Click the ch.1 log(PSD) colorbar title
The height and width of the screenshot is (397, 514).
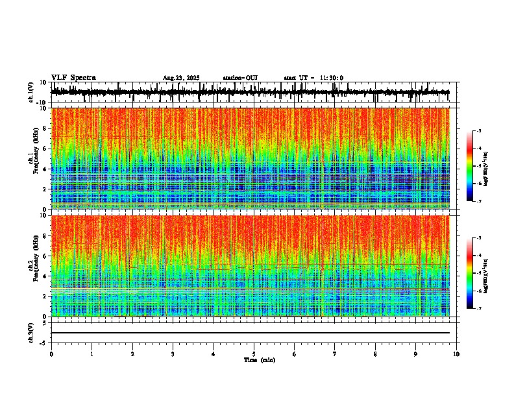click(x=486, y=169)
